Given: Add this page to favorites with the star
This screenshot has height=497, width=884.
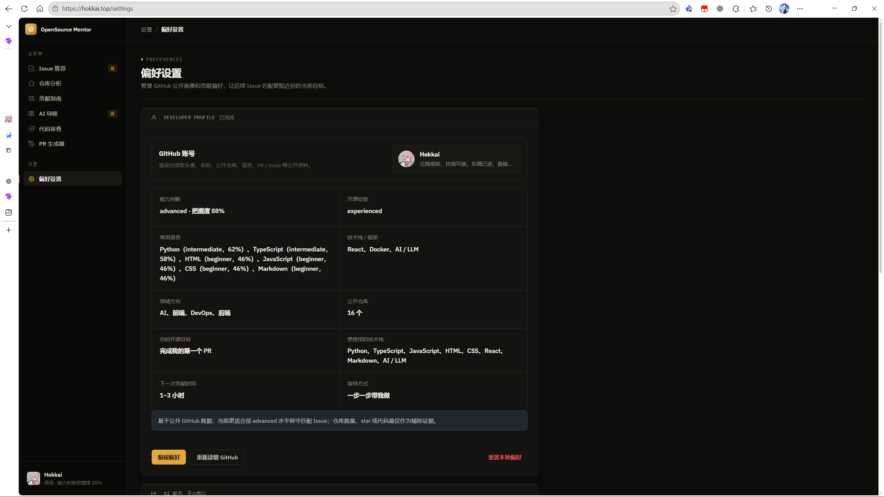Looking at the screenshot, I should pyautogui.click(x=673, y=9).
